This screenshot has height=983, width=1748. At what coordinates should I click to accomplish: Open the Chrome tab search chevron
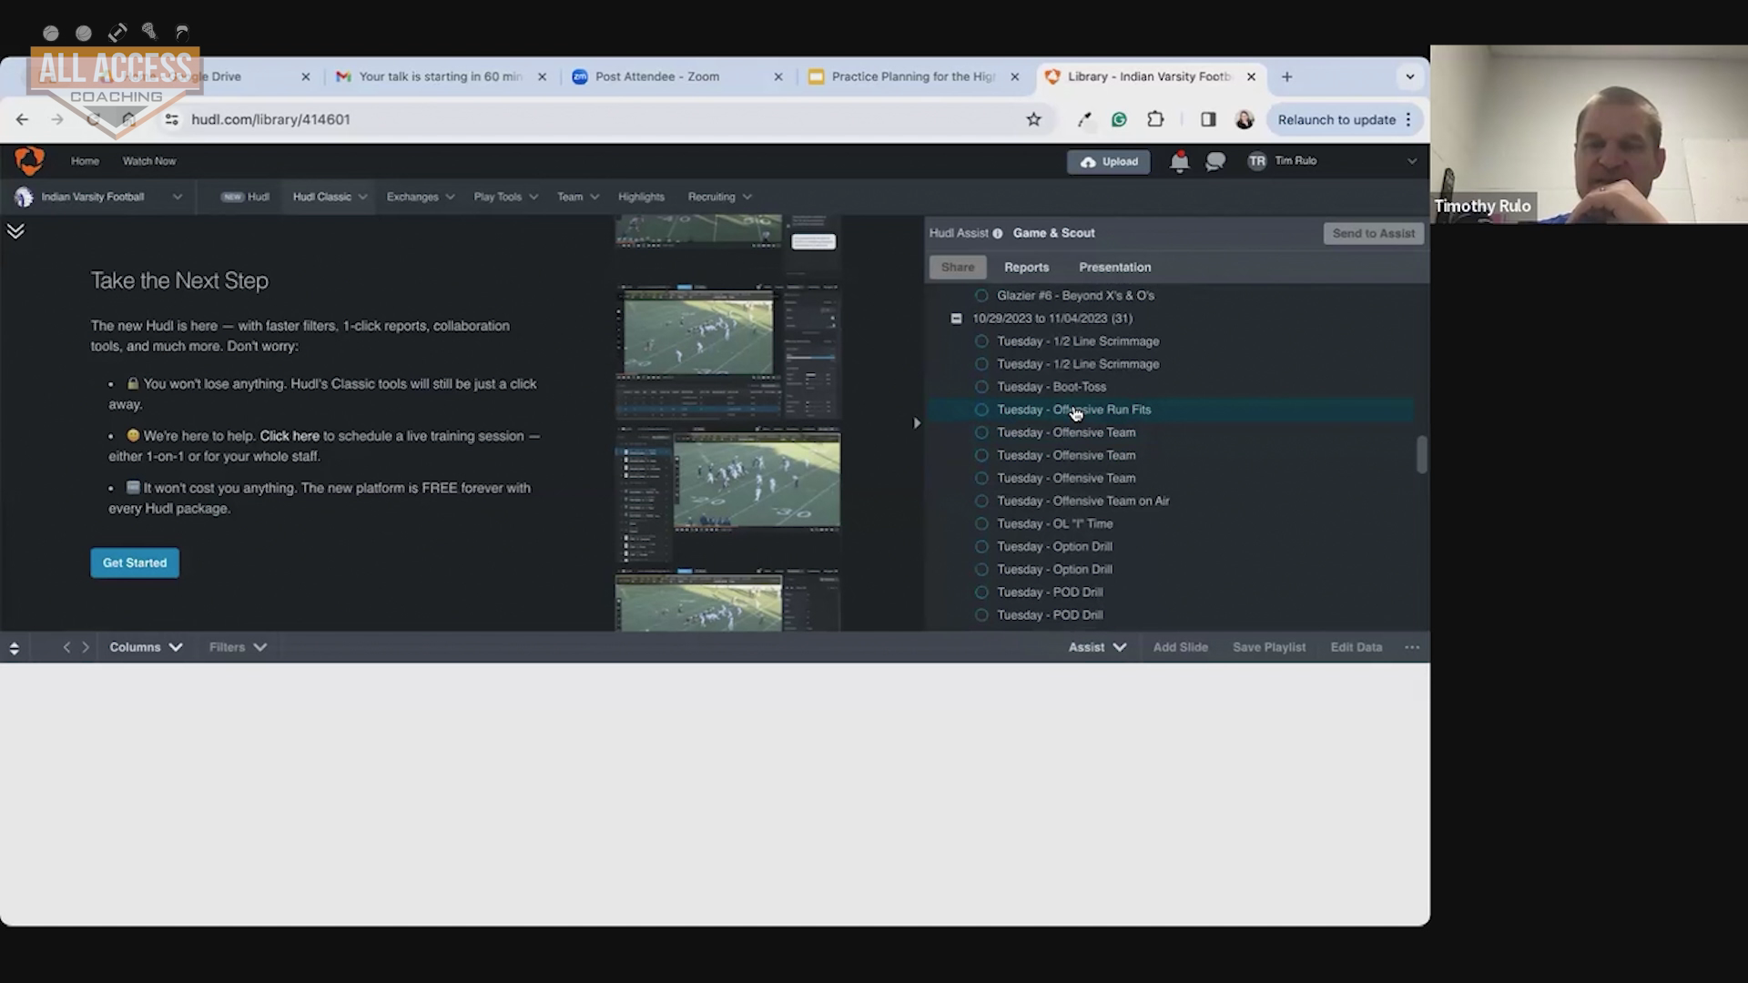click(x=1409, y=76)
